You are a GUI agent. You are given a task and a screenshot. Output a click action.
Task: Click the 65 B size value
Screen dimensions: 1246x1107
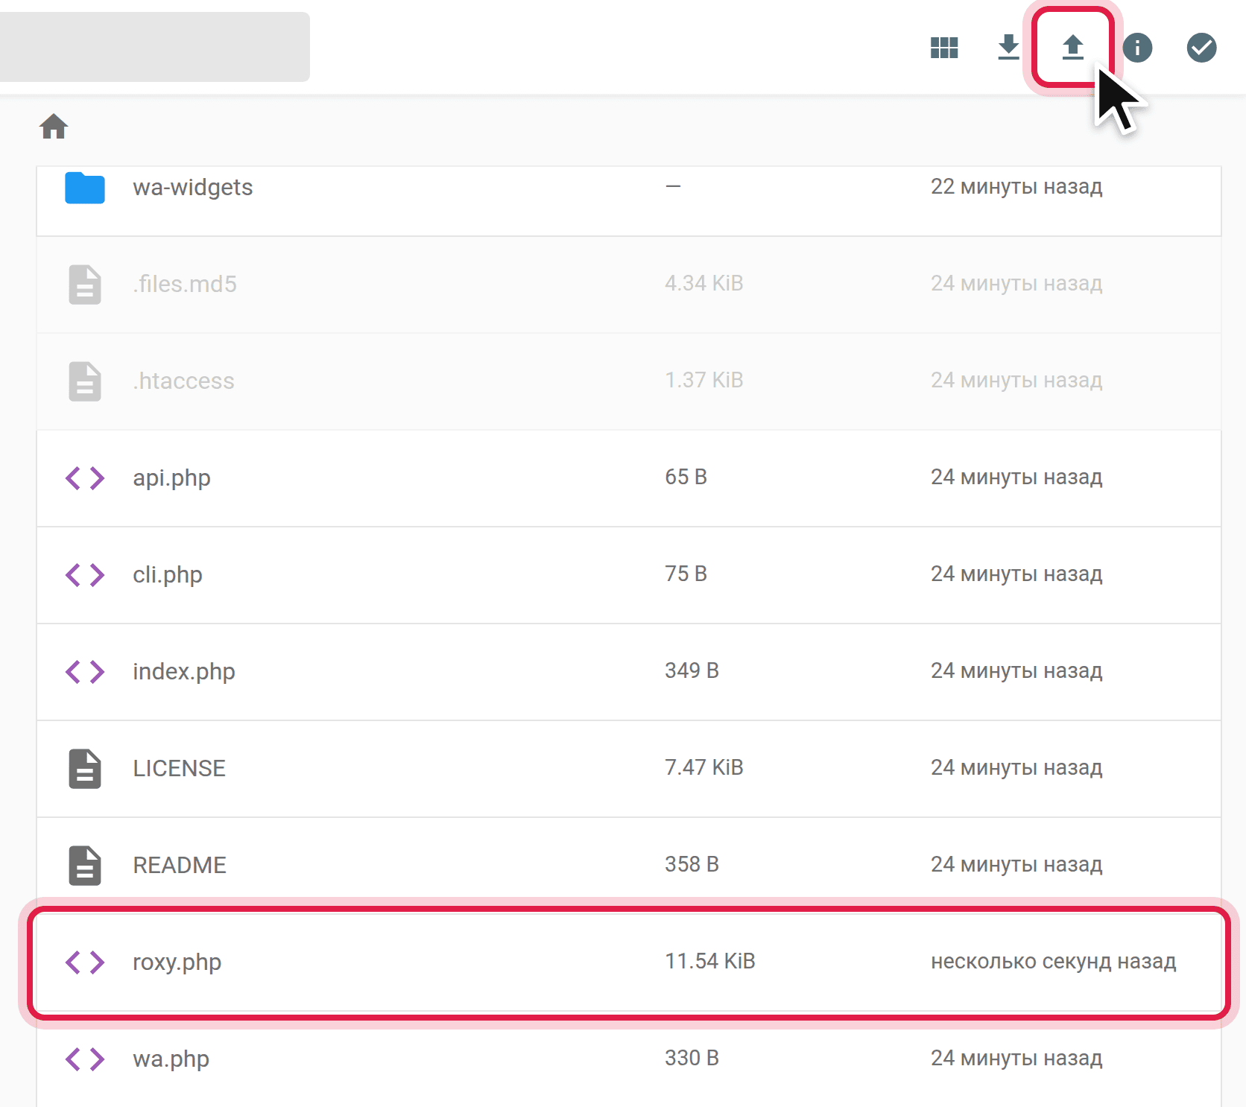(x=686, y=477)
